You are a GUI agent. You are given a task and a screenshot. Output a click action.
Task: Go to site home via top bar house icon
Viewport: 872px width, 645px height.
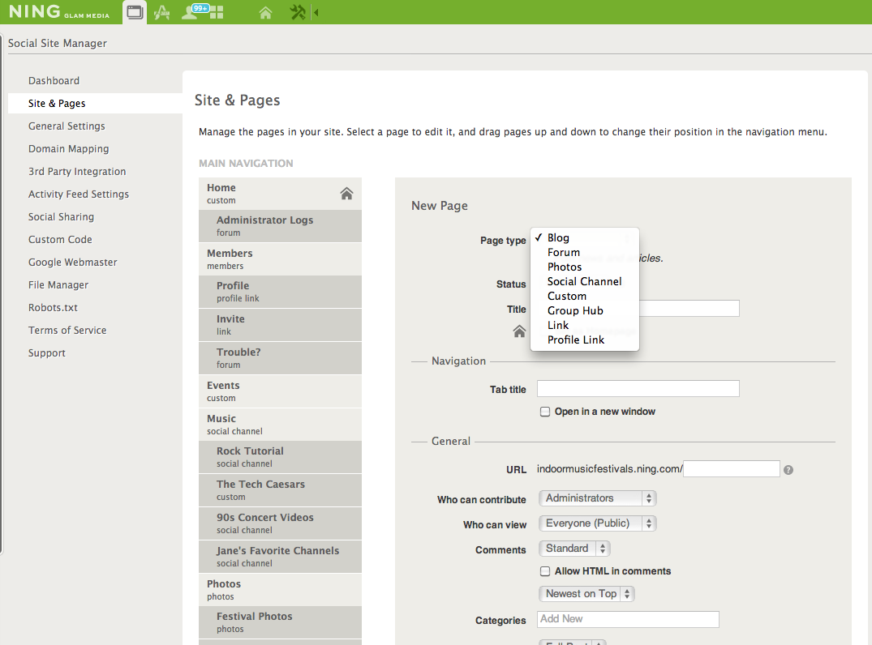coord(266,12)
